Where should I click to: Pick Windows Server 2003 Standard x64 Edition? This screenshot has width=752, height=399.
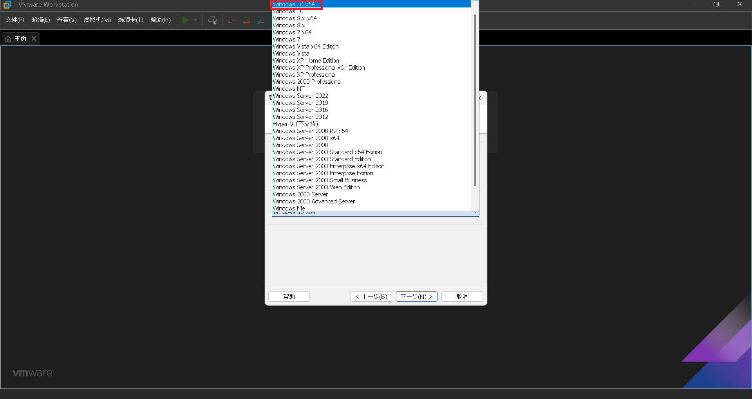click(371, 152)
